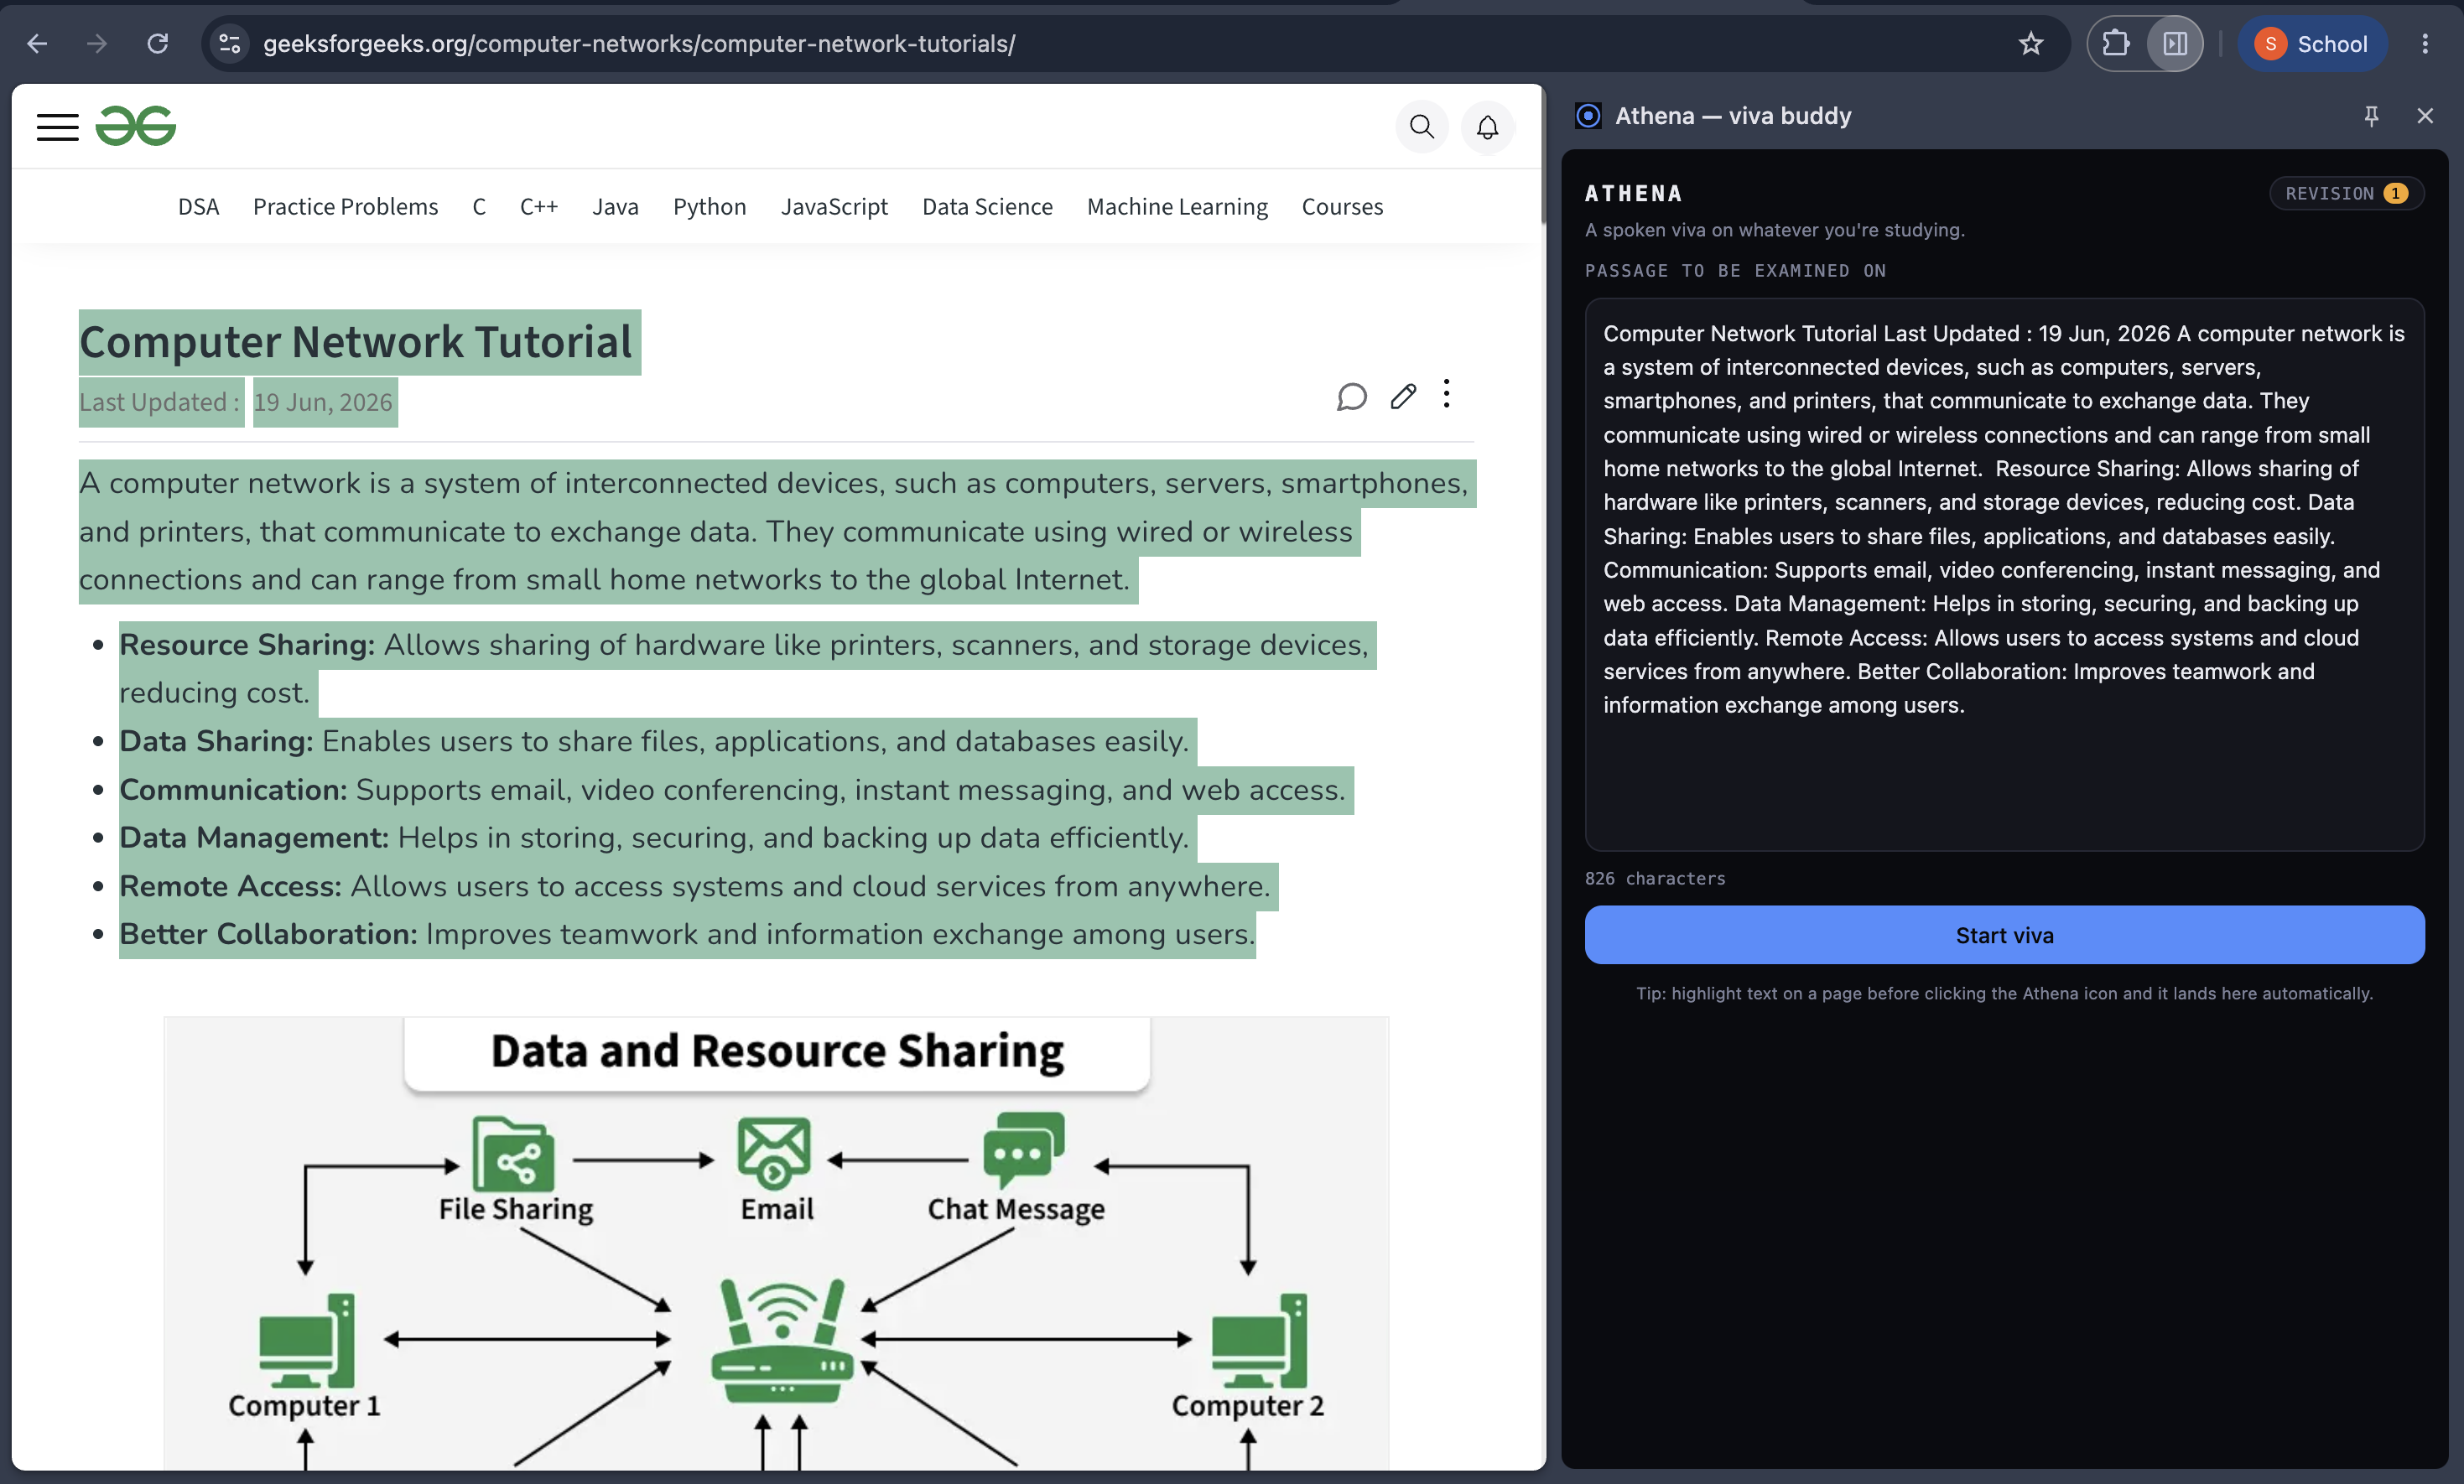Viewport: 2464px width, 1484px height.
Task: Open the Courses nav item
Action: point(1342,207)
